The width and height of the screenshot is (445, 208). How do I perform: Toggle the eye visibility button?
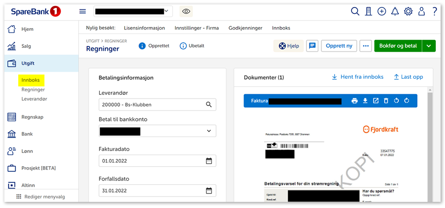(186, 12)
